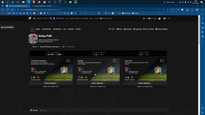This screenshot has width=205, height=115.
Task: Click Tactical Emulation badge crest
Action: click(64, 71)
